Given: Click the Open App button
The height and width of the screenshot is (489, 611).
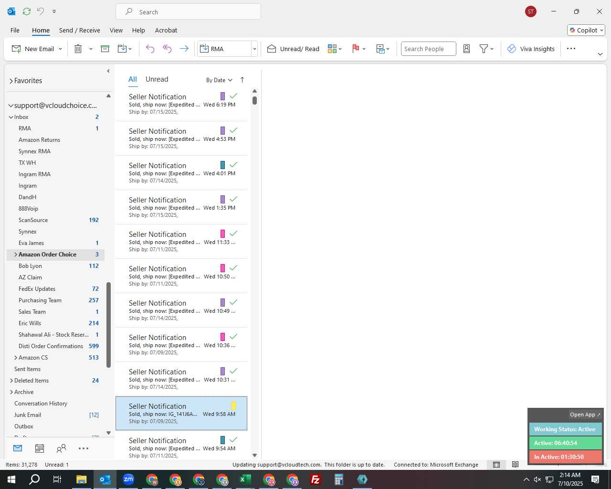Looking at the screenshot, I should pyautogui.click(x=585, y=415).
